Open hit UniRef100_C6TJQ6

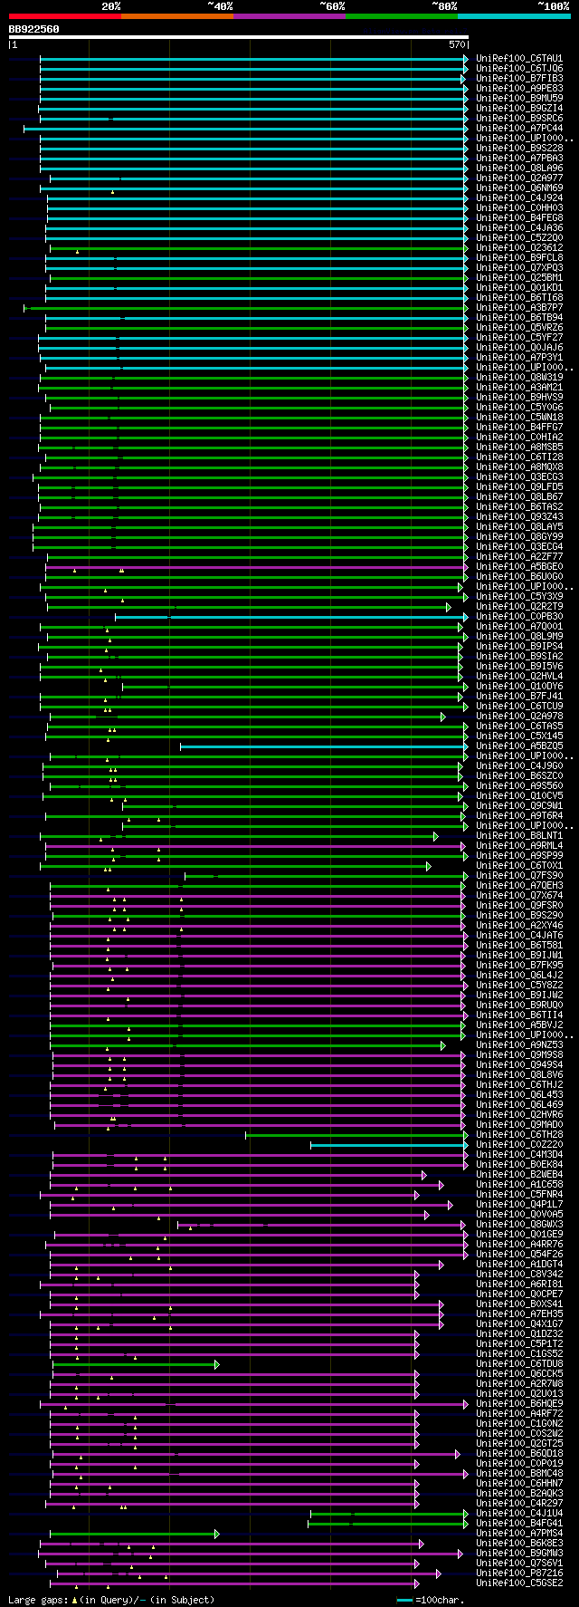[x=519, y=69]
